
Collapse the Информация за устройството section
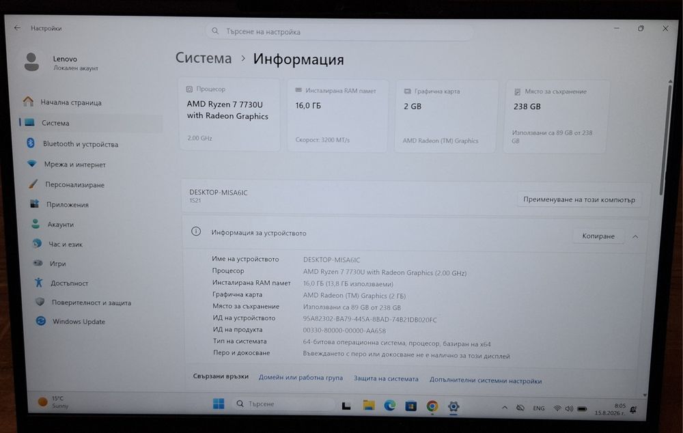pos(635,236)
